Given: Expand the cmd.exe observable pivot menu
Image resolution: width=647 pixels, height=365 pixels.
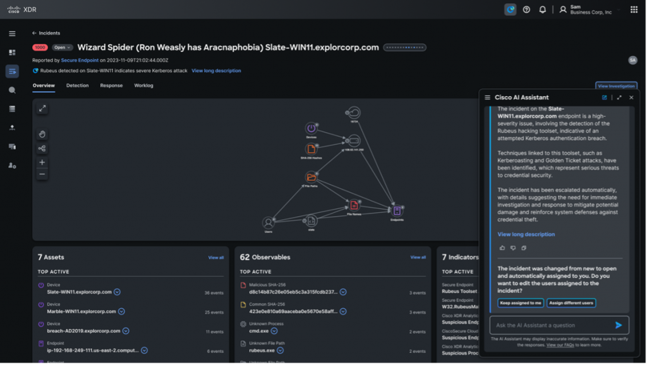Looking at the screenshot, I should [274, 332].
